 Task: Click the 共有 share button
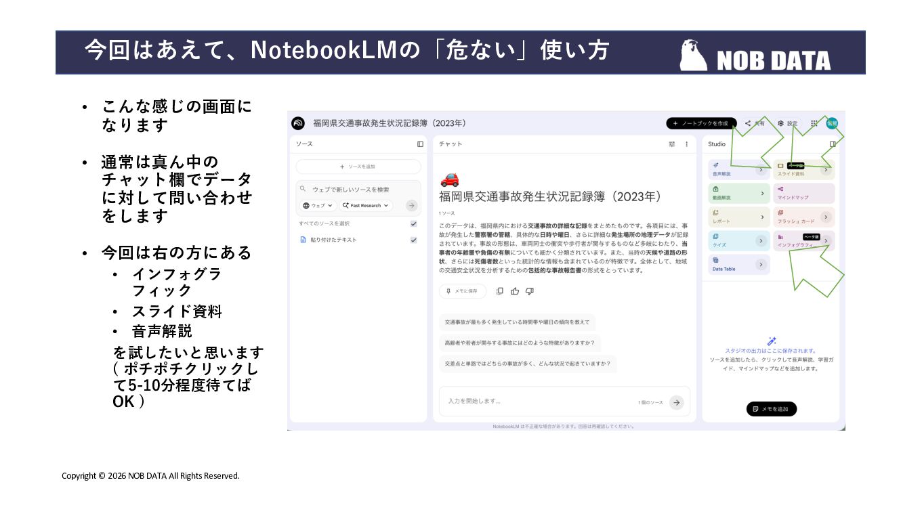[755, 123]
